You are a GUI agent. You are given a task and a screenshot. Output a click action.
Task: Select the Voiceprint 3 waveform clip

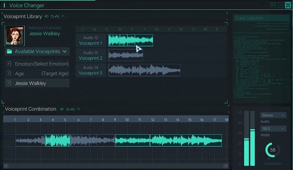point(144,70)
